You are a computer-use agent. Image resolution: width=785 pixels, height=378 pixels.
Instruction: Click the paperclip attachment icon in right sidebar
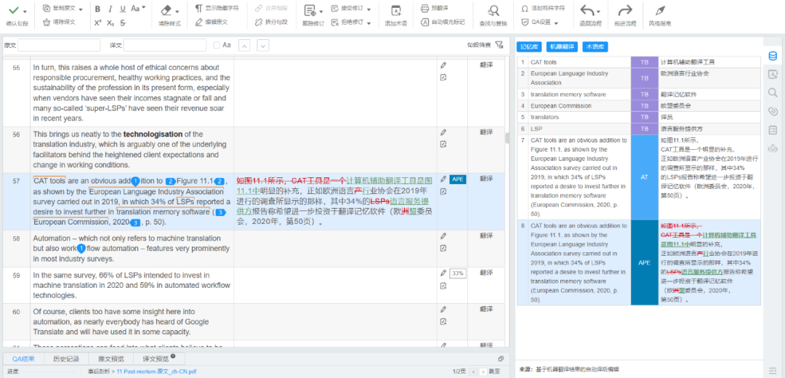tap(773, 110)
